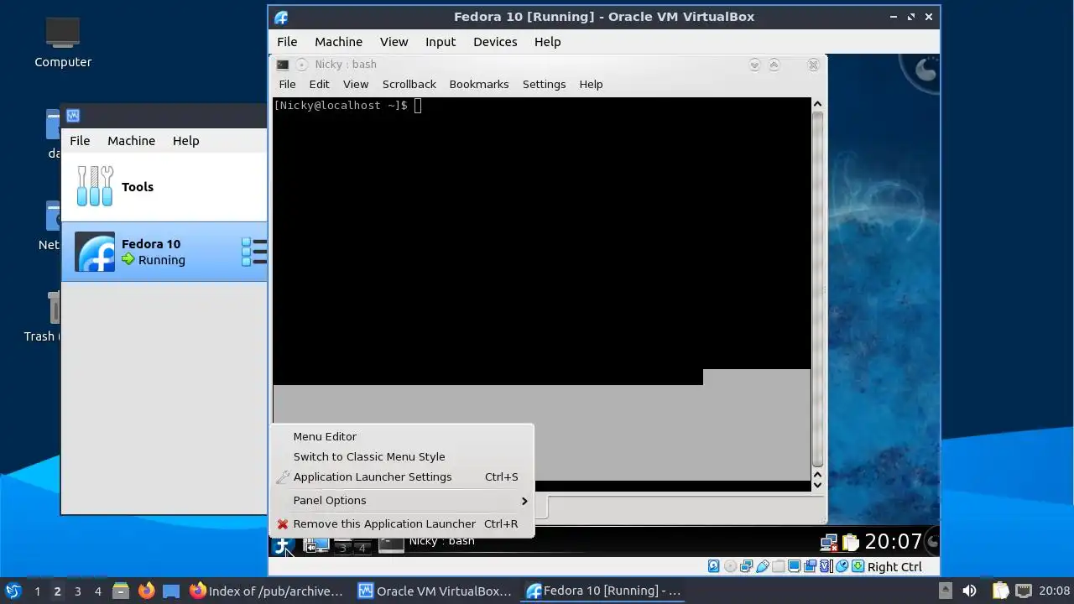Open the Input menu in the VM window
This screenshot has height=604, width=1074.
pos(441,42)
